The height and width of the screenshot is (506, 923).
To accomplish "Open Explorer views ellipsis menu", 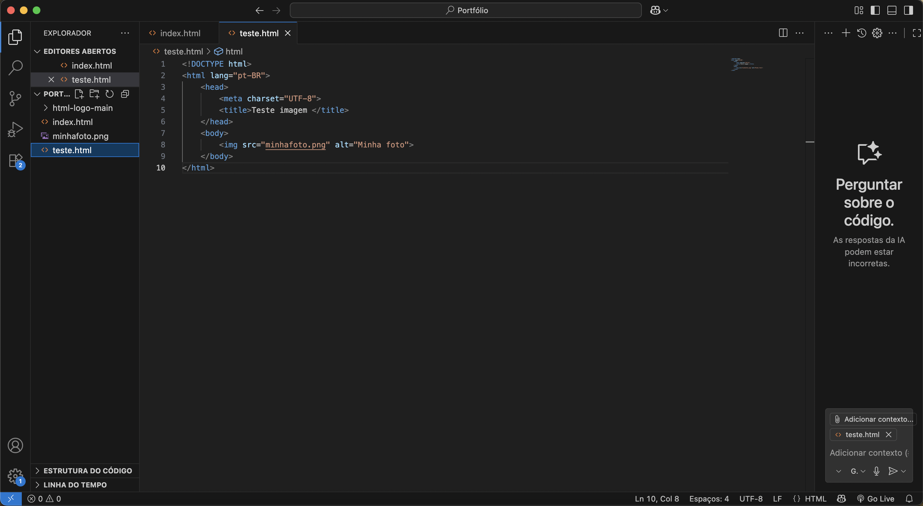I will click(125, 33).
